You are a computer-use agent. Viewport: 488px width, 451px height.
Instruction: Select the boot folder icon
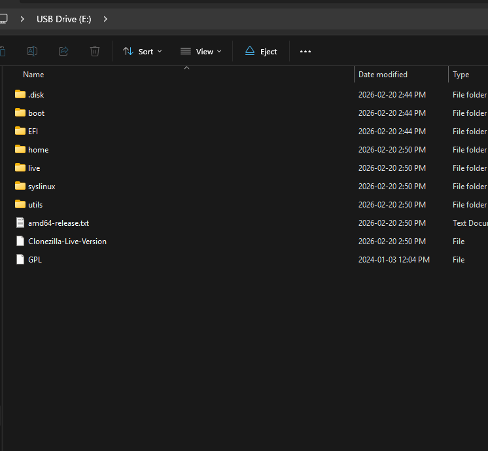click(x=20, y=113)
